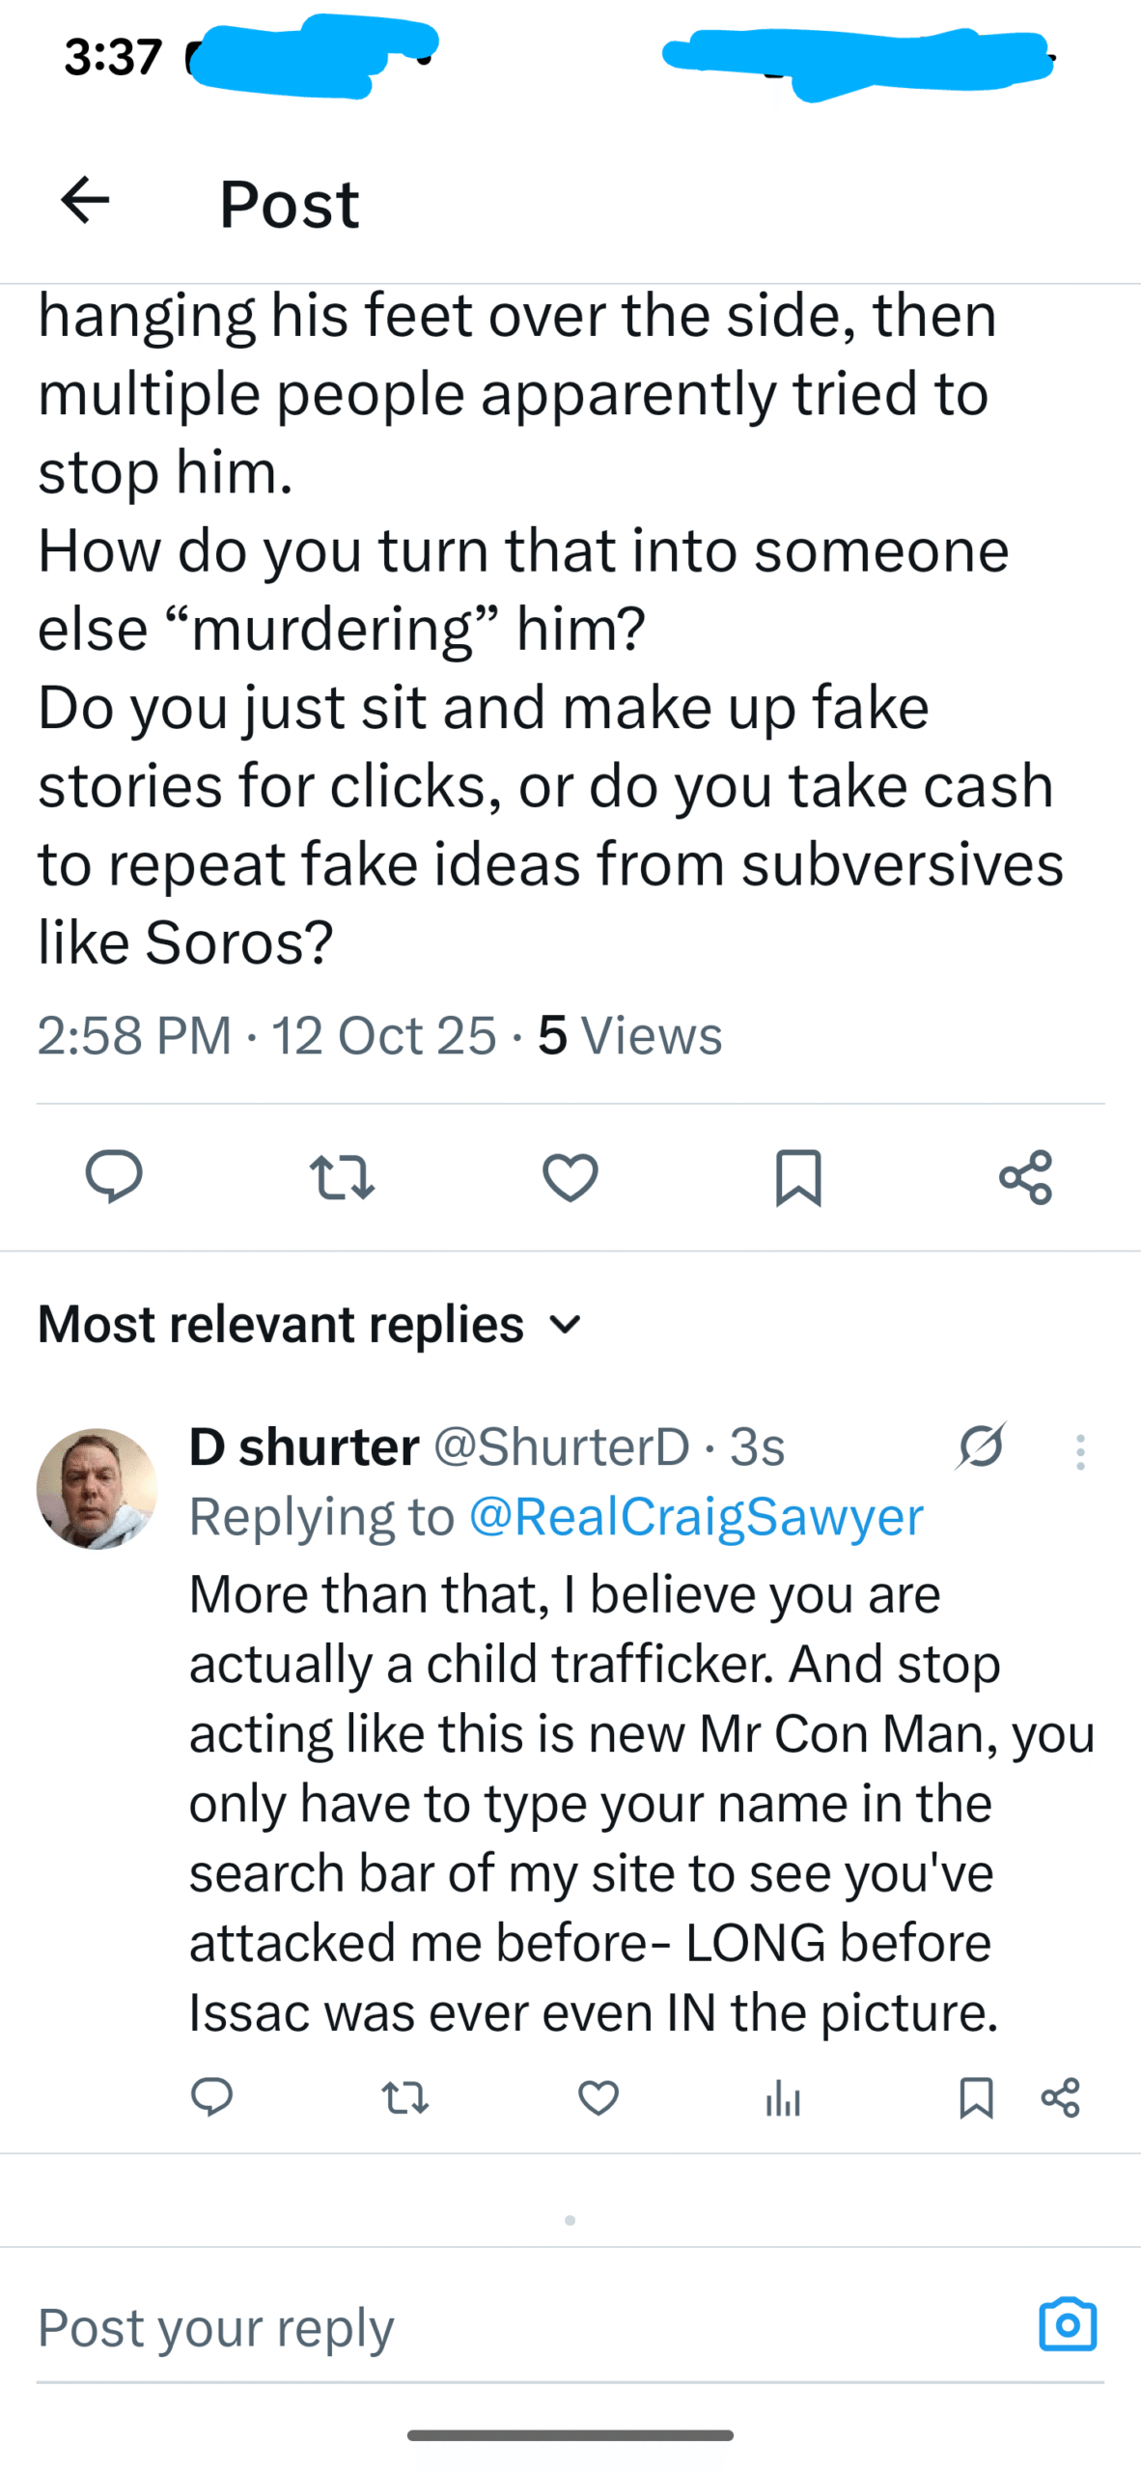Repost D shurter's reply
Image resolution: width=1141 pixels, height=2472 pixels.
[405, 2097]
